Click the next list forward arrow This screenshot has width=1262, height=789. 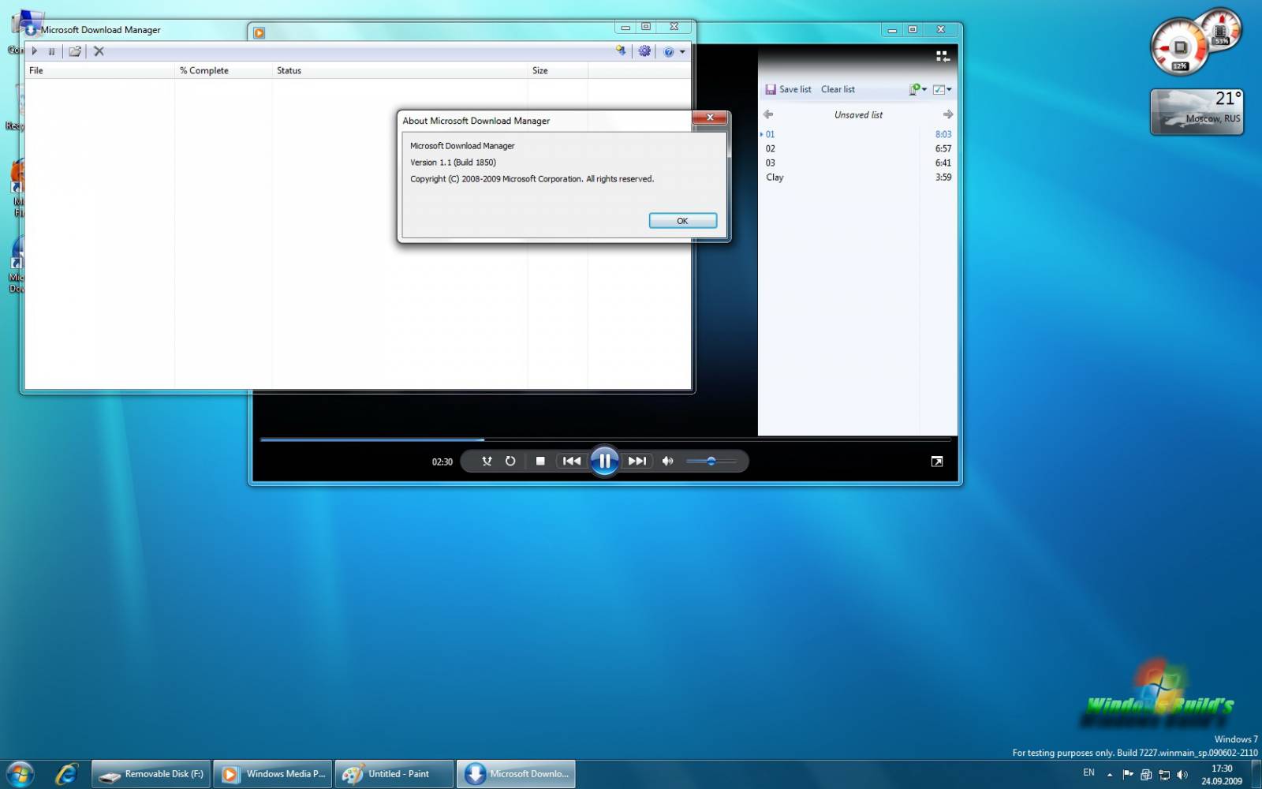click(948, 114)
